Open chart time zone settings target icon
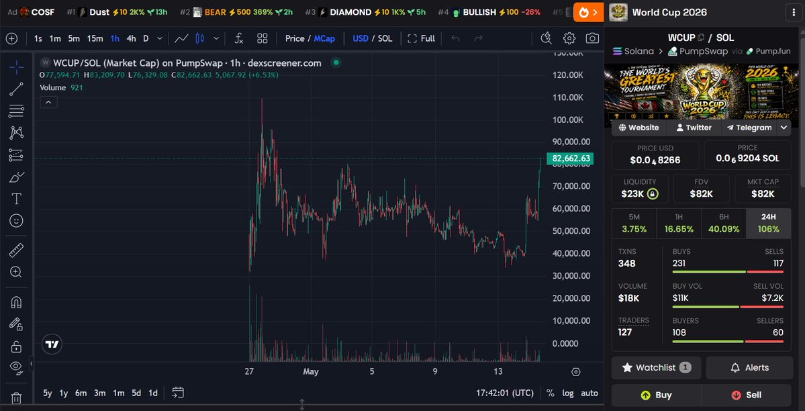This screenshot has width=805, height=411. coord(576,372)
